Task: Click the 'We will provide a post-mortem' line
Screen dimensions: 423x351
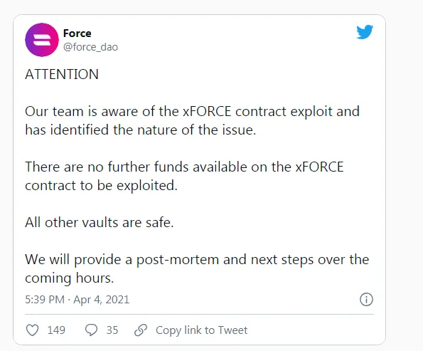Action: 197,260
